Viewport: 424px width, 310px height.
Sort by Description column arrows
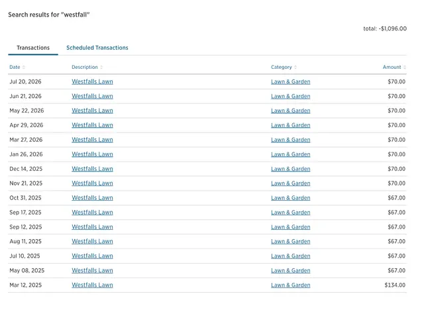[x=101, y=68]
